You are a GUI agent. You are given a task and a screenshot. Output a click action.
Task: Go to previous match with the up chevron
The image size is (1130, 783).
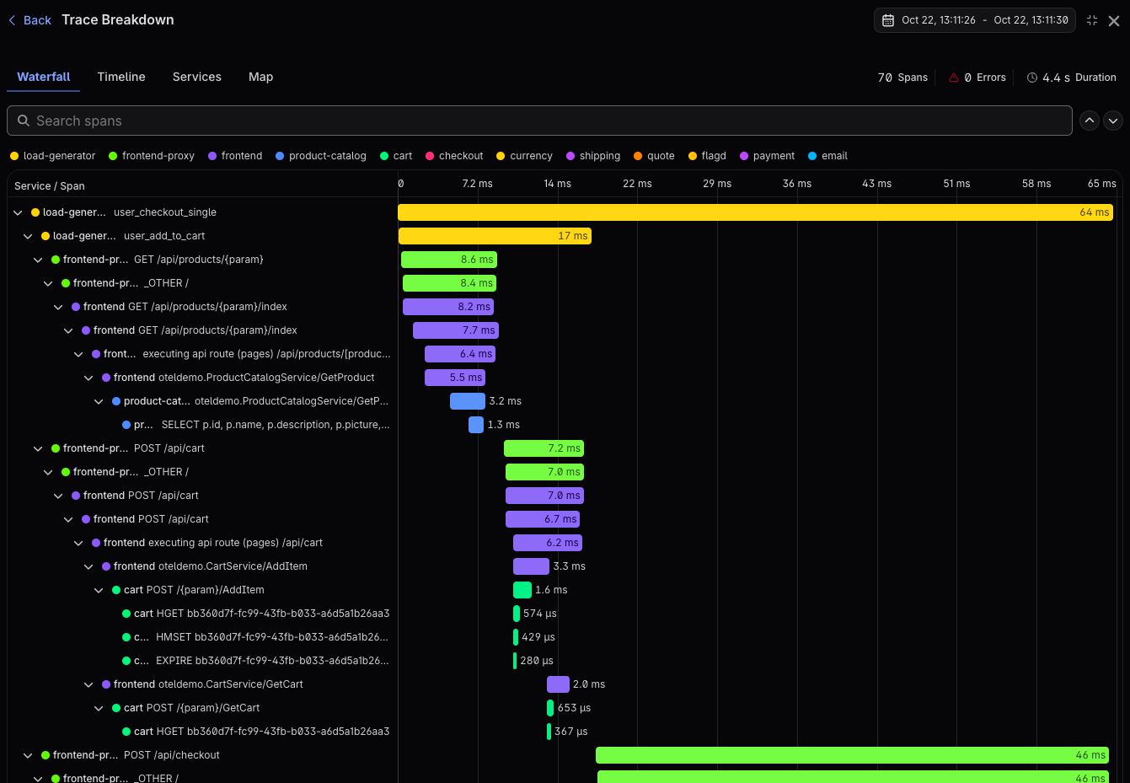point(1090,121)
